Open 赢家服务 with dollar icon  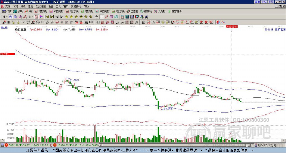175,11
